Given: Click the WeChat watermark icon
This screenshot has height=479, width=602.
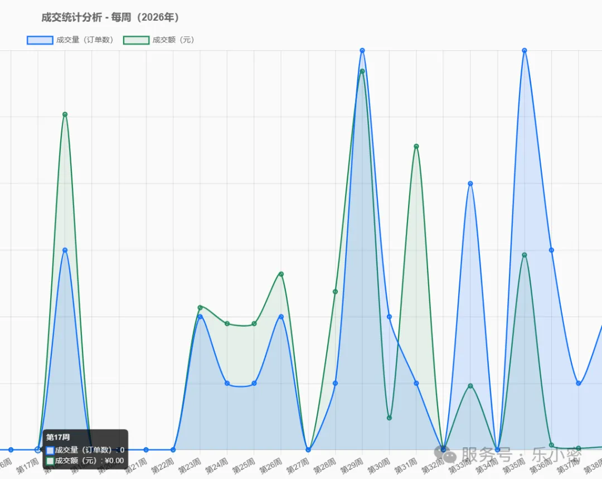Looking at the screenshot, I should pyautogui.click(x=445, y=454).
